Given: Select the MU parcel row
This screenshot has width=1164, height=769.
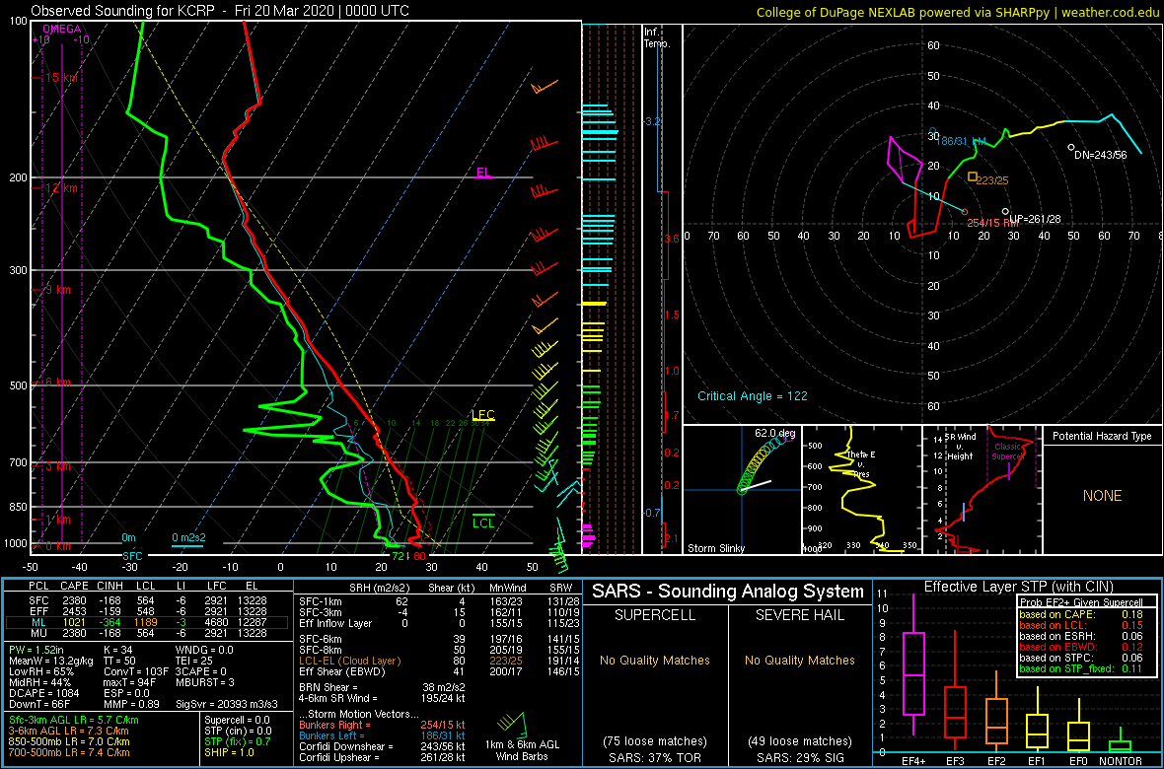Looking at the screenshot, I should point(148,633).
